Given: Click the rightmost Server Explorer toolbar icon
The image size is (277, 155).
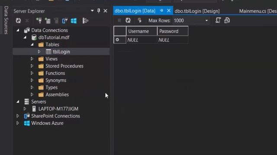Looking at the screenshot, I should 86,21.
